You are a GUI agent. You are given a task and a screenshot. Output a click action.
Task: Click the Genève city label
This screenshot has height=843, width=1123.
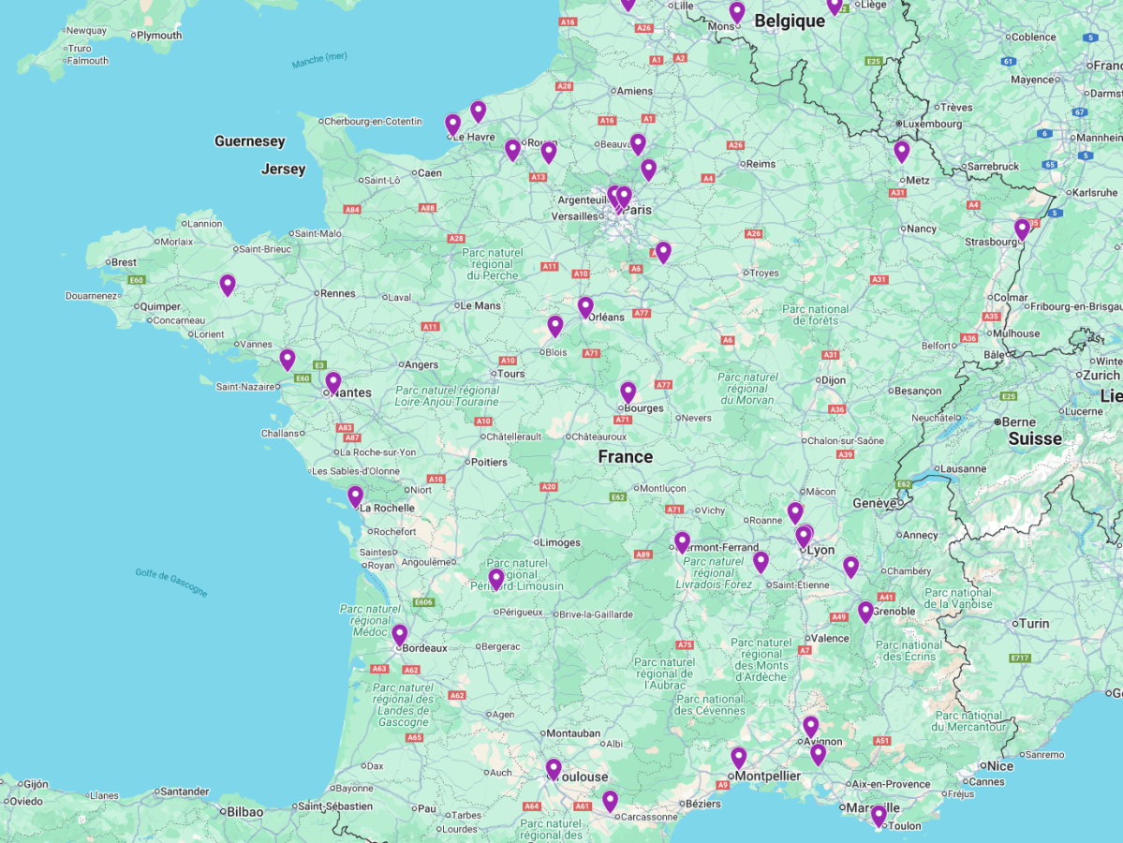(874, 502)
